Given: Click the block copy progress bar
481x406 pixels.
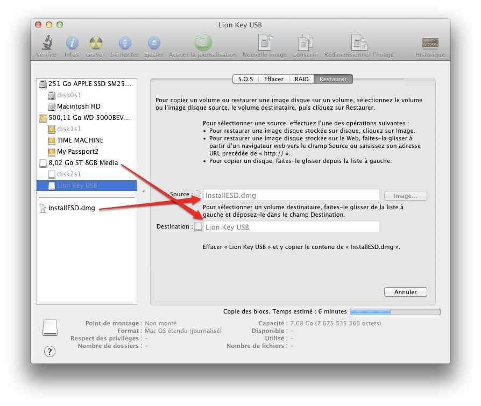Looking at the screenshot, I should (x=395, y=312).
